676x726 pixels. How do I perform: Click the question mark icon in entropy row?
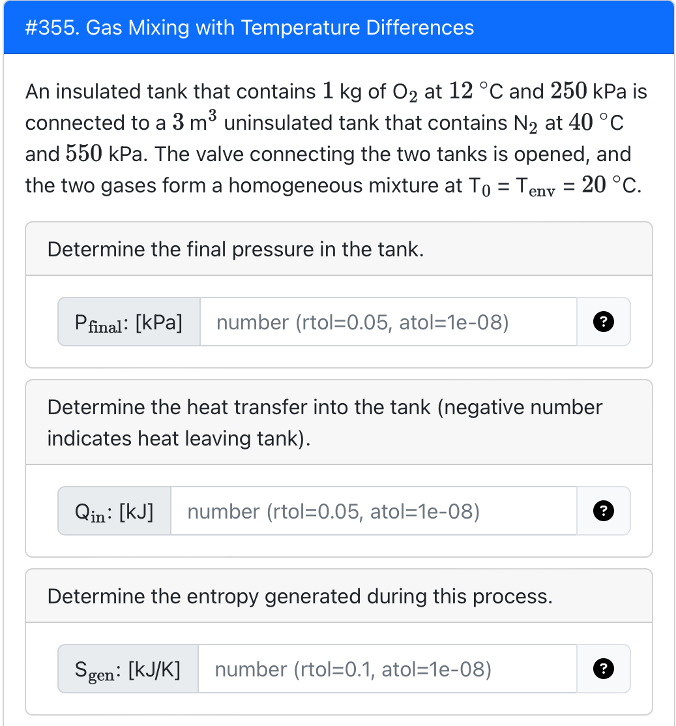coord(603,669)
